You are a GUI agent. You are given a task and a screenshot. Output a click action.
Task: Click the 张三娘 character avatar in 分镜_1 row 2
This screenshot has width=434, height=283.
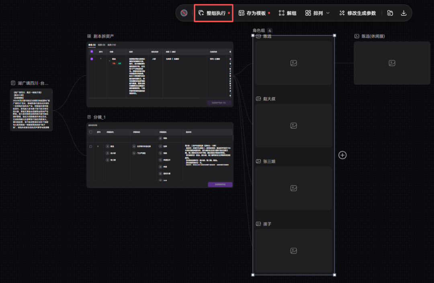coord(108,160)
